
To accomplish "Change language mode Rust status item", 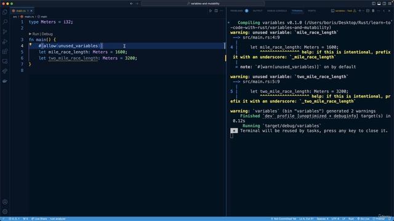I will [x=351, y=219].
